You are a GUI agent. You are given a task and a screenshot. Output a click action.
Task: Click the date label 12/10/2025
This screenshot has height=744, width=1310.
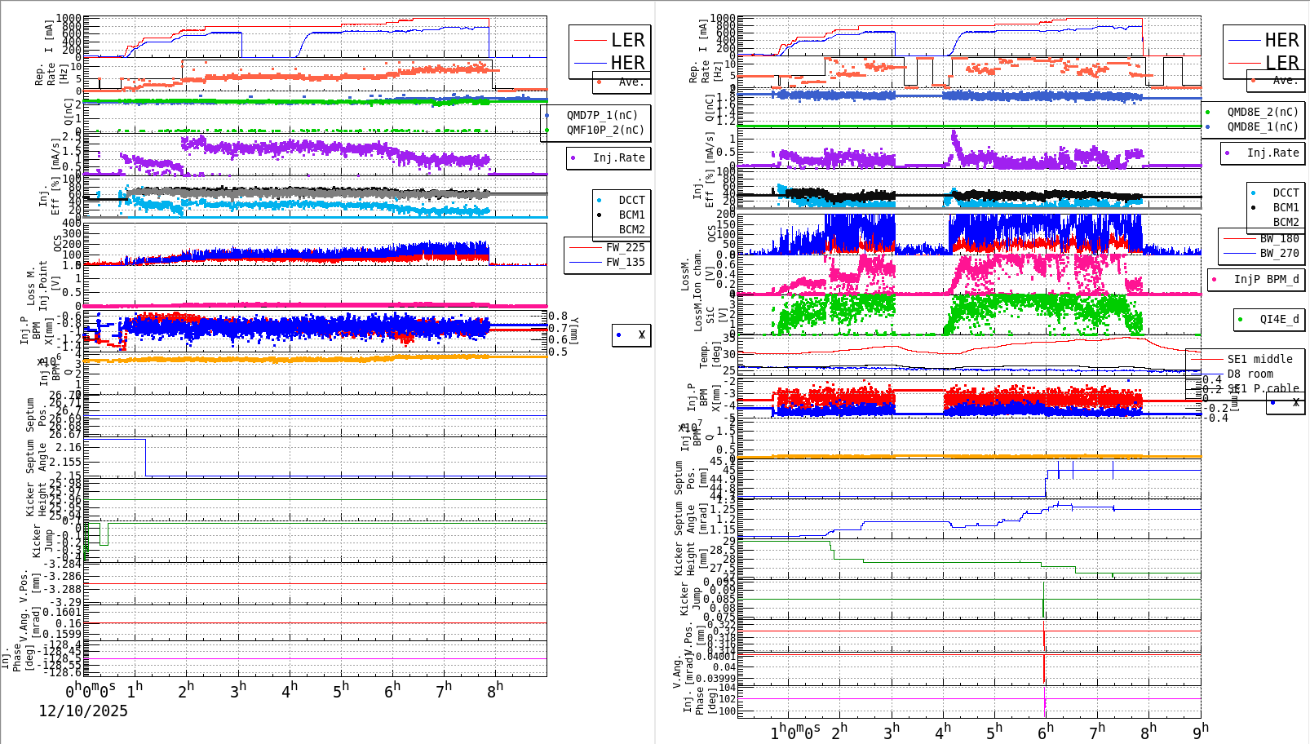tap(82, 711)
